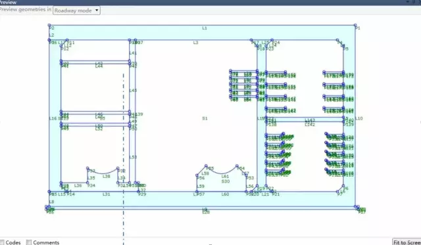Click the L35 link label
This screenshot has width=421, height=245.
(x=91, y=178)
